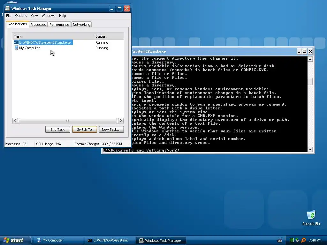Close the cmd.exe window

pos(310,51)
